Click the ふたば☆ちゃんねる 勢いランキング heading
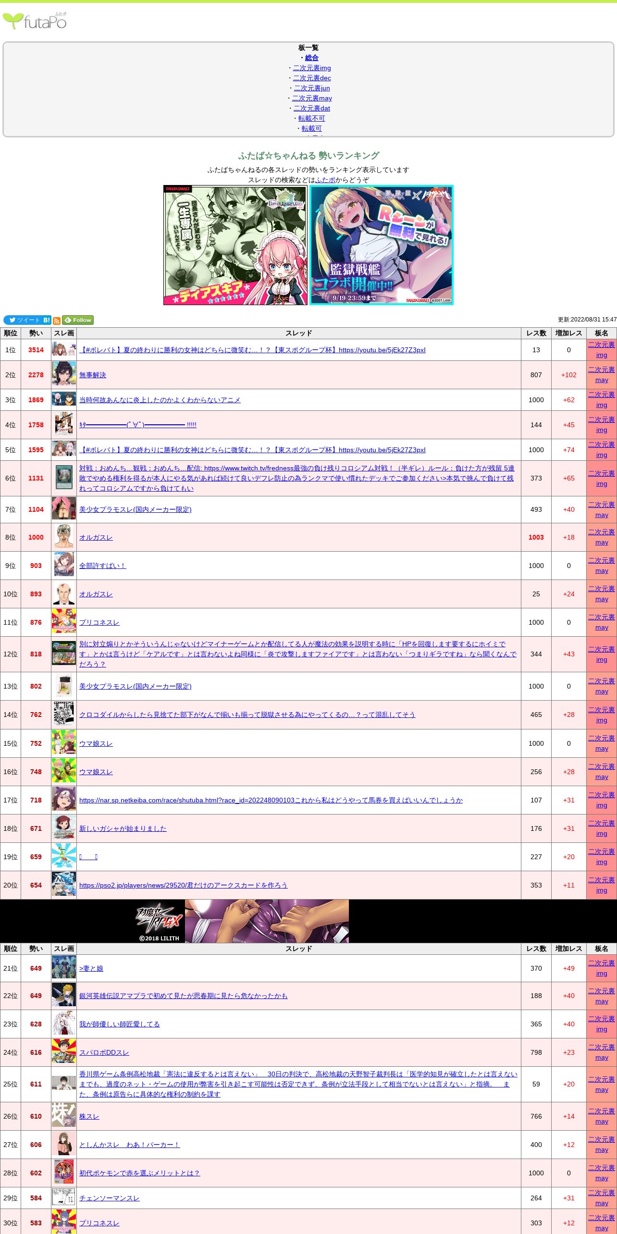 [x=308, y=156]
